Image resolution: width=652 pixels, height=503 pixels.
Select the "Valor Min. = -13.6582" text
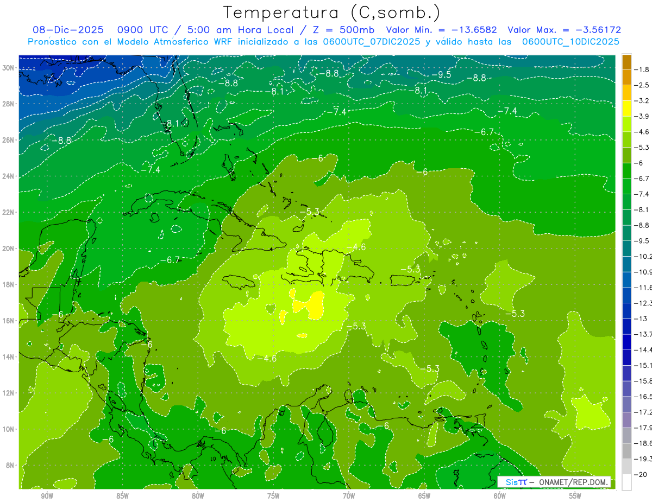point(442,30)
